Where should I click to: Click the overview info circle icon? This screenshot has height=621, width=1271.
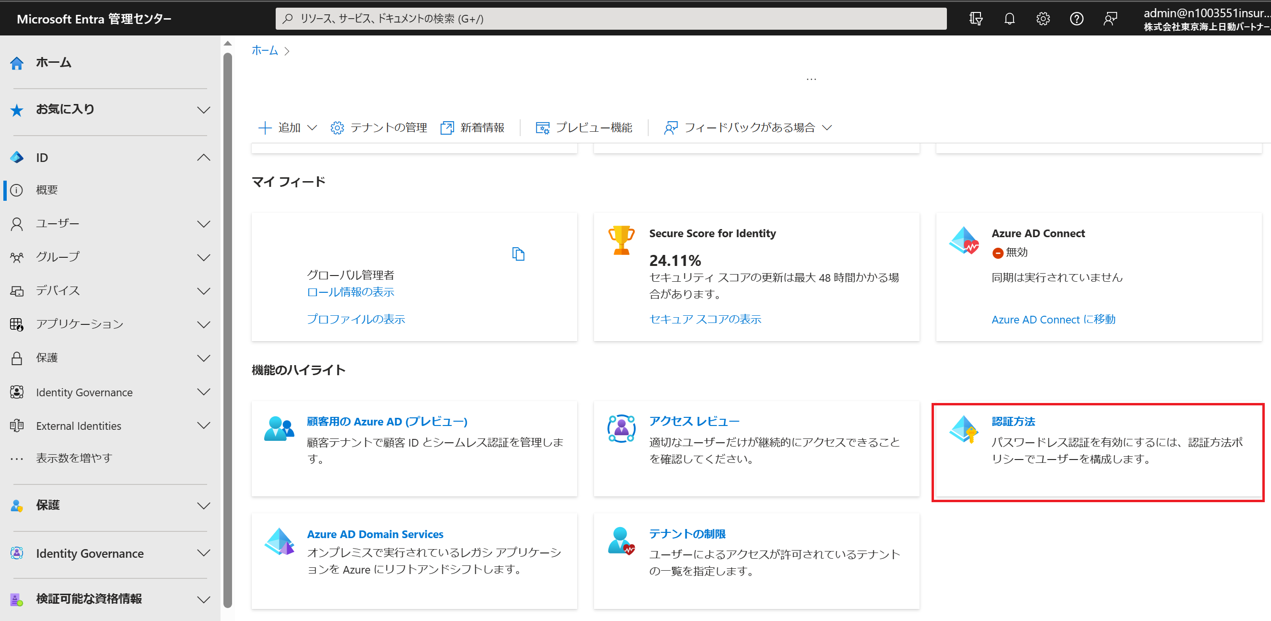[17, 190]
